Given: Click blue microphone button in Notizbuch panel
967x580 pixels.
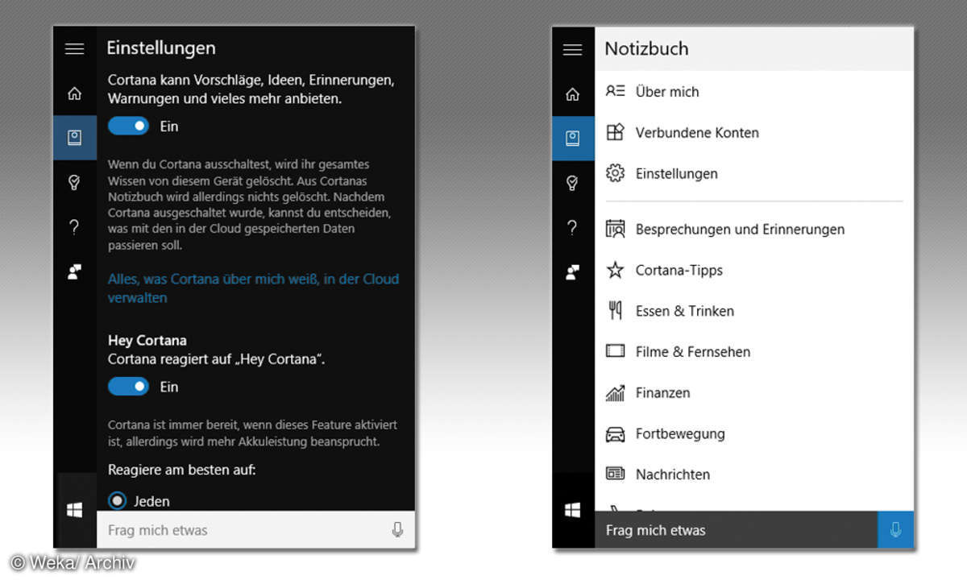Looking at the screenshot, I should (x=895, y=530).
